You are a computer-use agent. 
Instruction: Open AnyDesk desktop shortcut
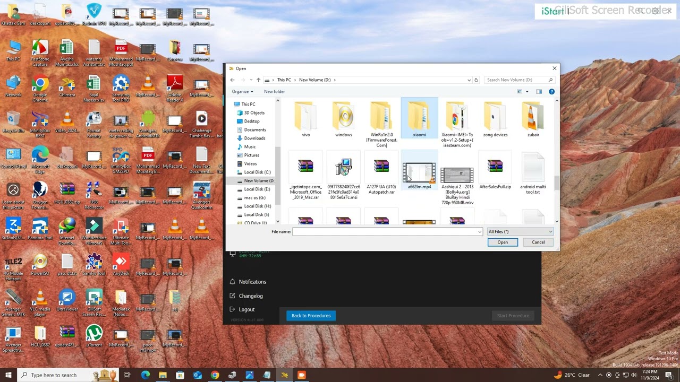pos(121,265)
